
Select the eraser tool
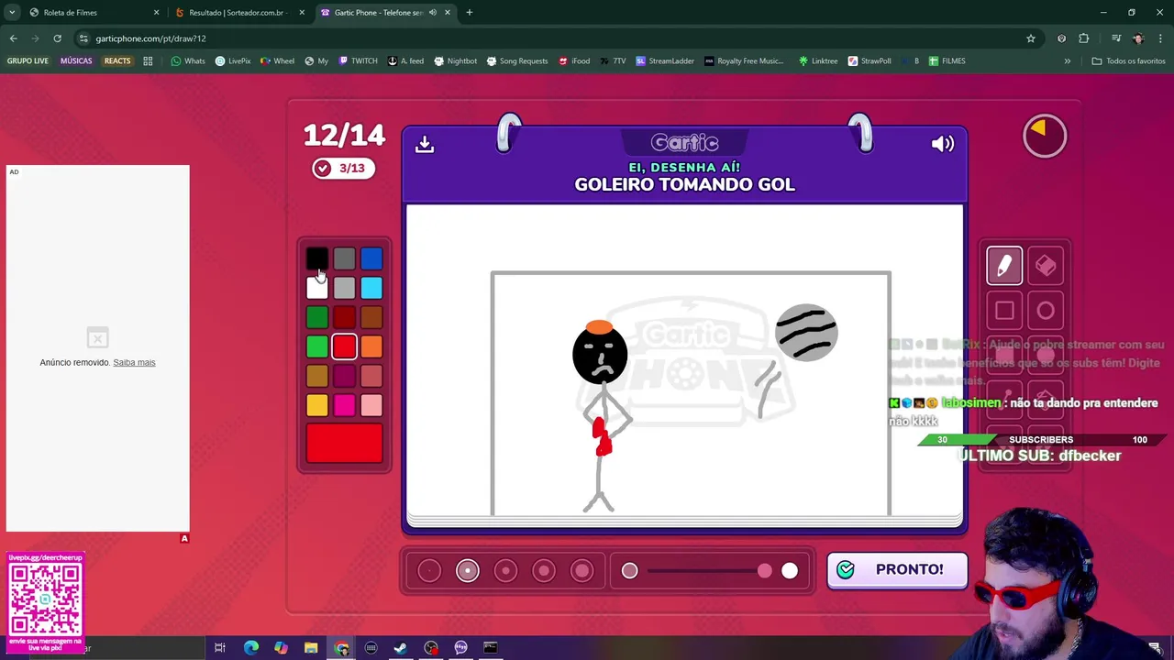pos(1046,266)
